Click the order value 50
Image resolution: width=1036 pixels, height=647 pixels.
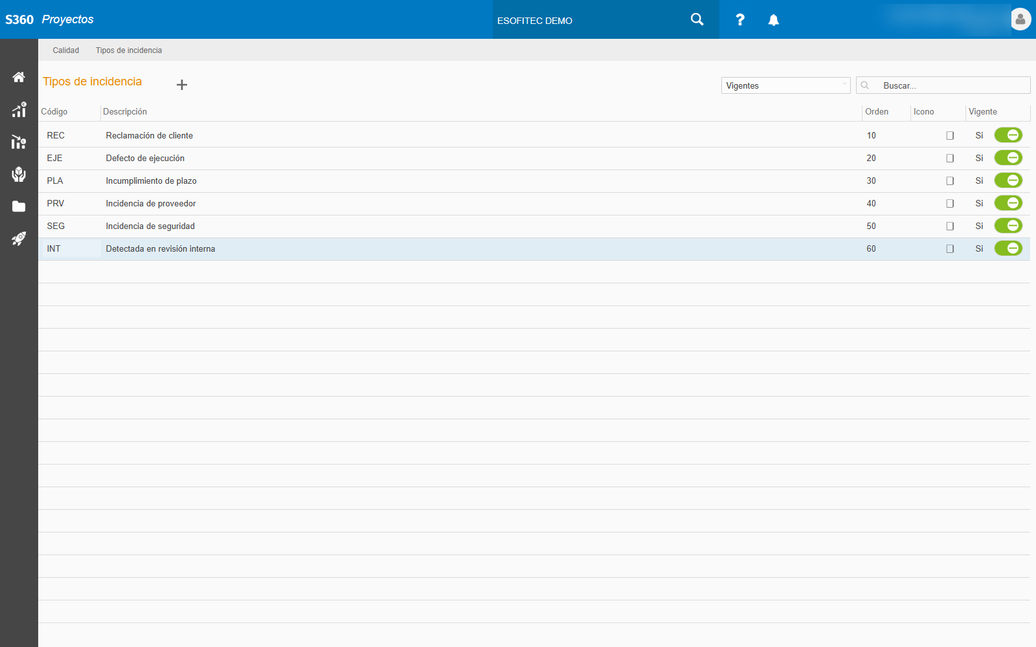pyautogui.click(x=872, y=226)
